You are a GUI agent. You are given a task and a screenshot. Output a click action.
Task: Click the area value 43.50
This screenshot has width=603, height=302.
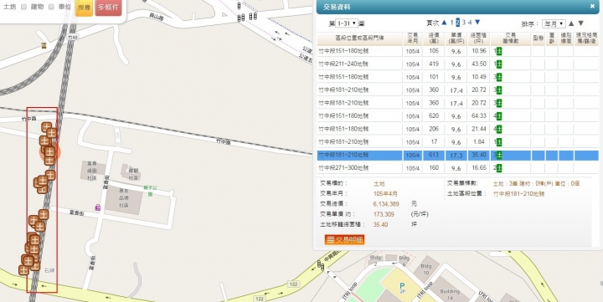coord(479,64)
